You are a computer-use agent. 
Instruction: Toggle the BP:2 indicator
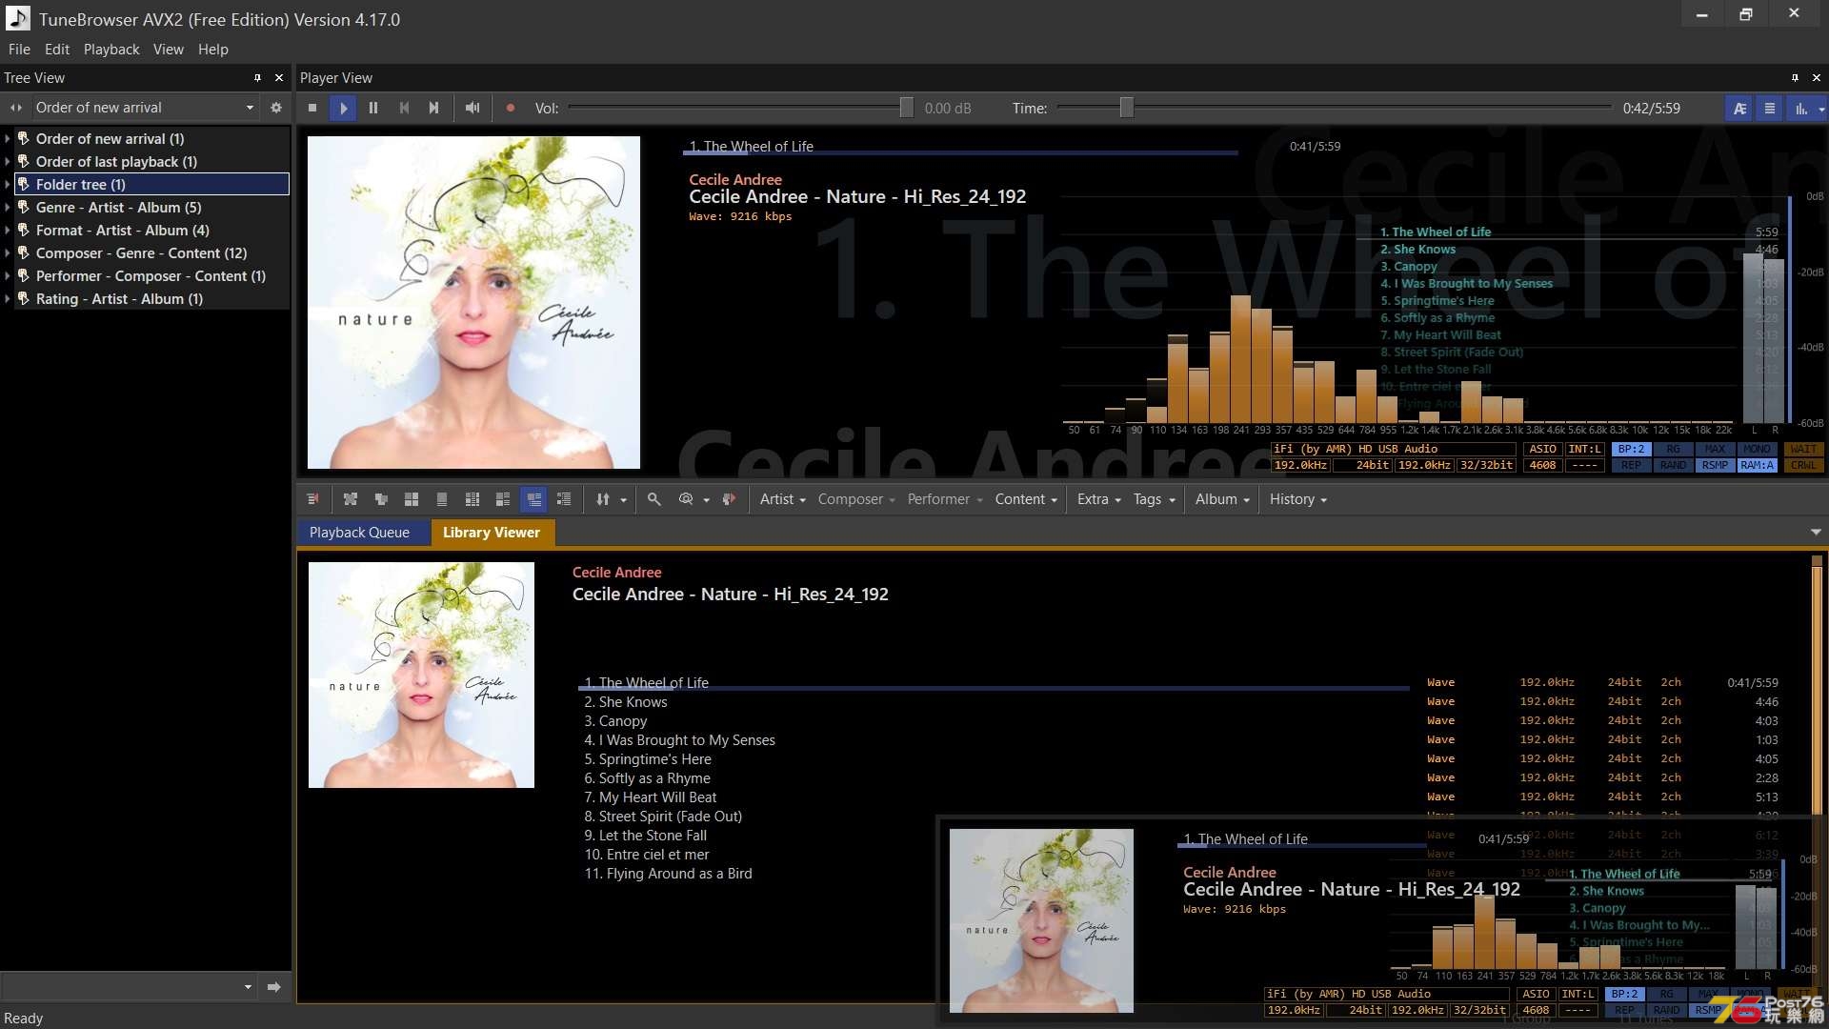pyautogui.click(x=1632, y=449)
